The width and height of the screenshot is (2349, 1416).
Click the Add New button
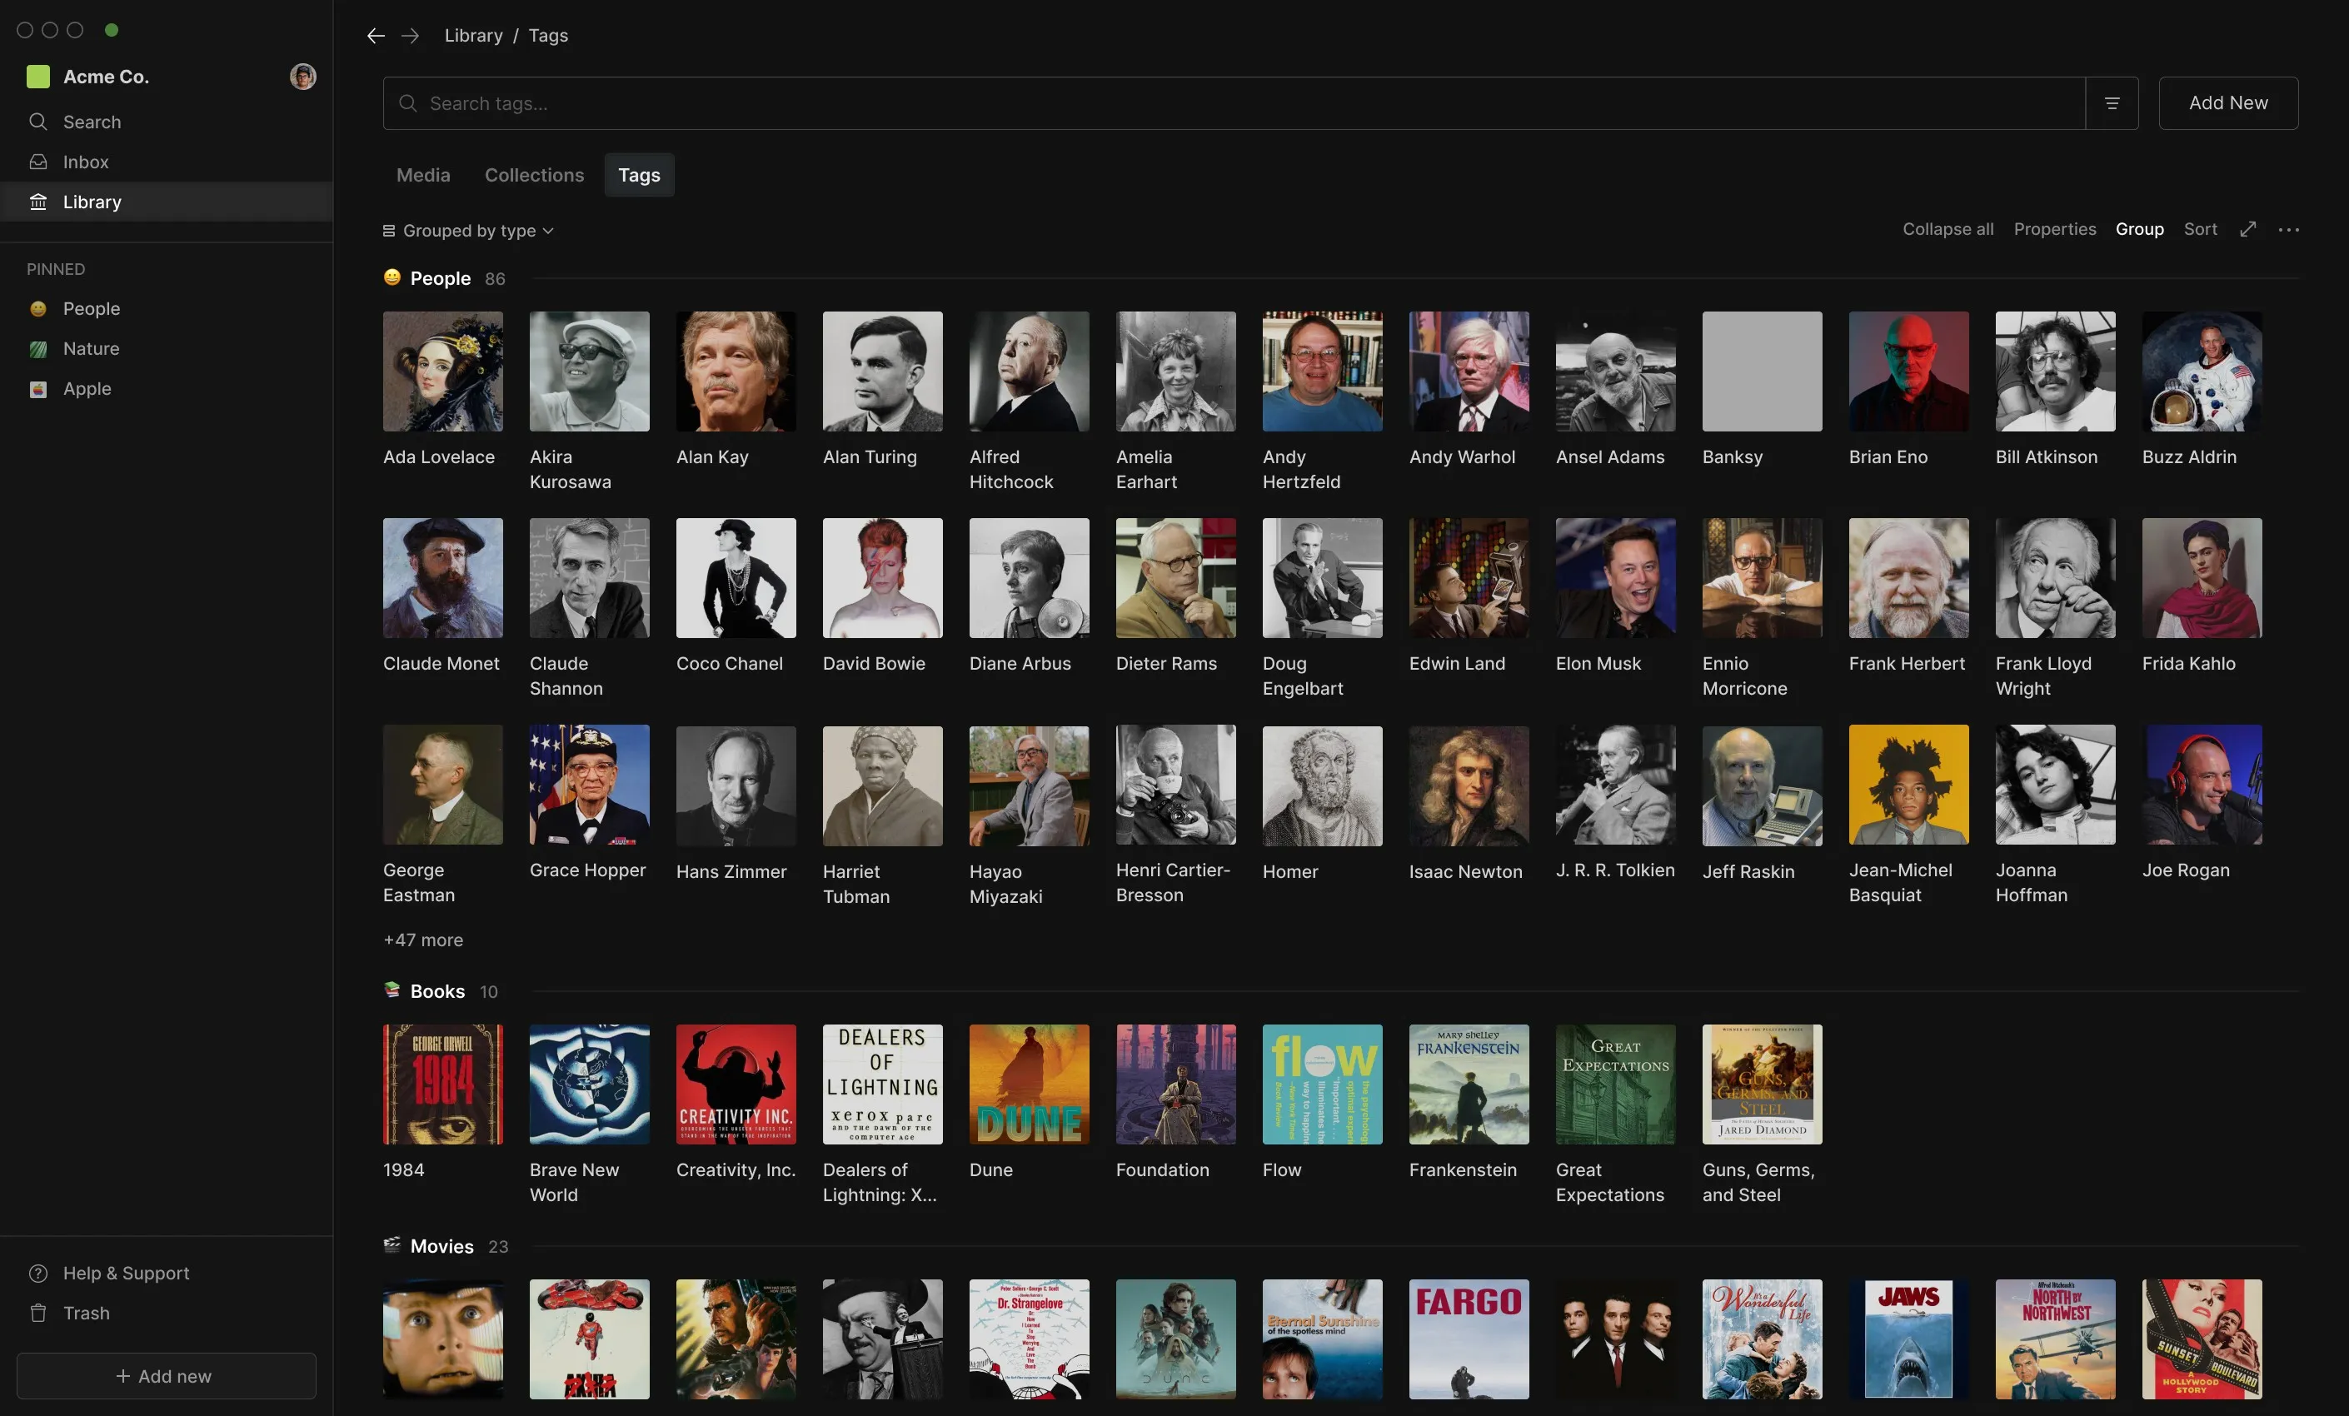click(x=2228, y=103)
